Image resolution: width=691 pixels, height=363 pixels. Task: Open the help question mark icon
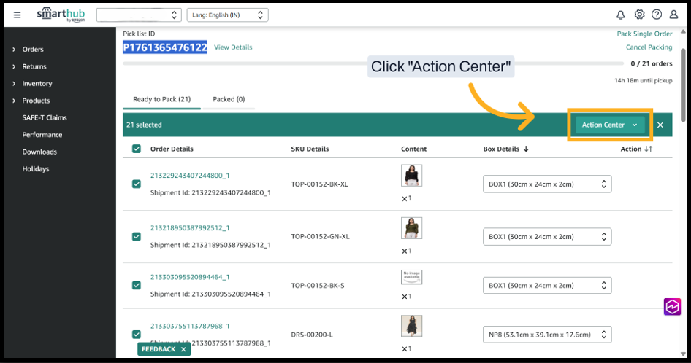[657, 15]
